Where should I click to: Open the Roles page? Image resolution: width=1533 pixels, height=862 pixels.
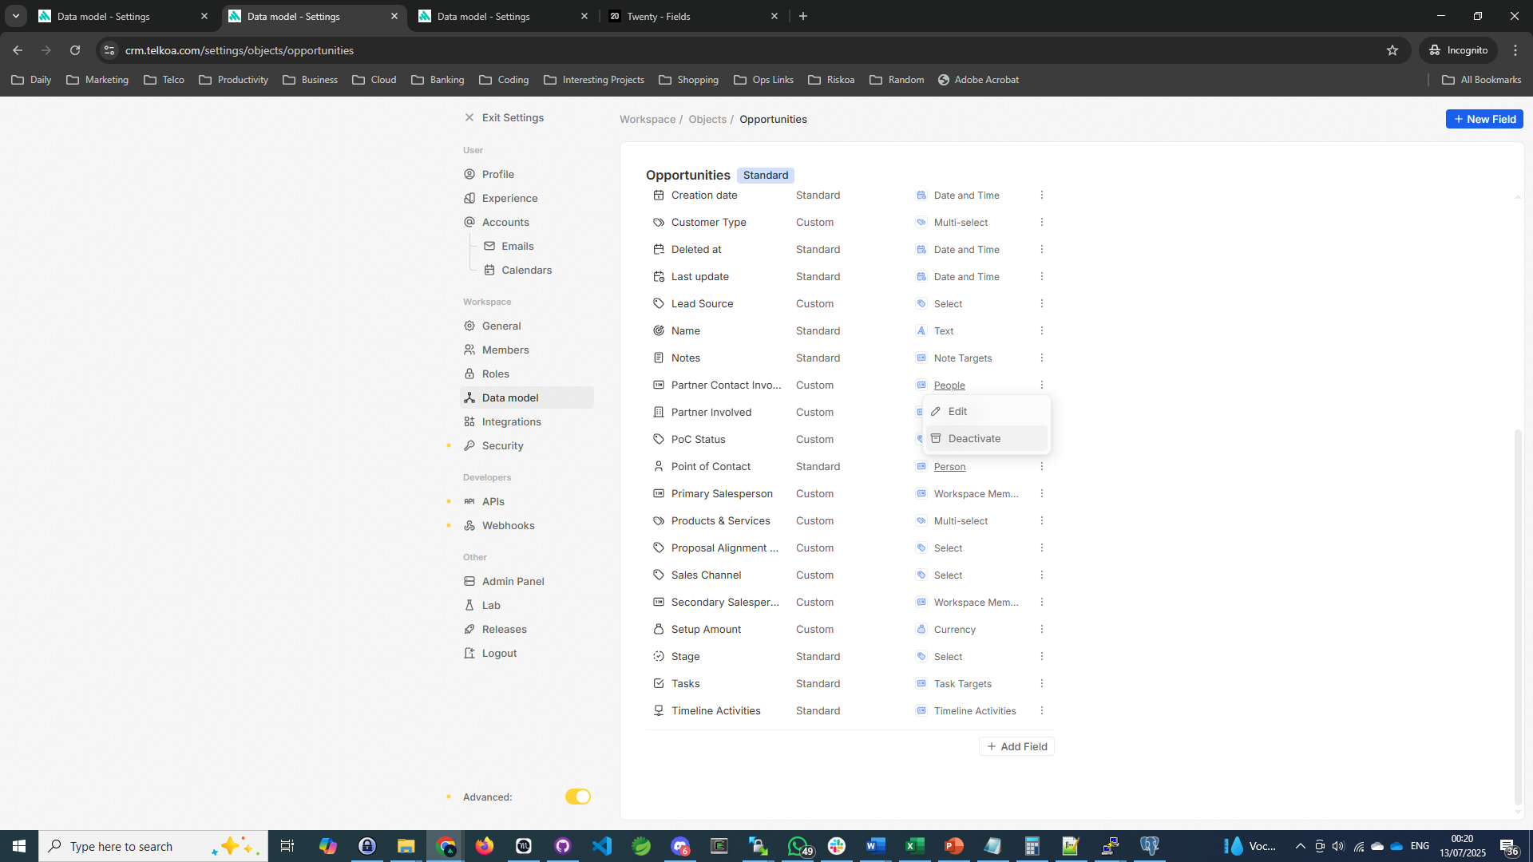coord(495,374)
